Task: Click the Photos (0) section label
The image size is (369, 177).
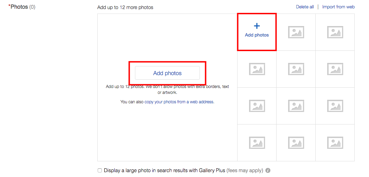Action: [22, 7]
